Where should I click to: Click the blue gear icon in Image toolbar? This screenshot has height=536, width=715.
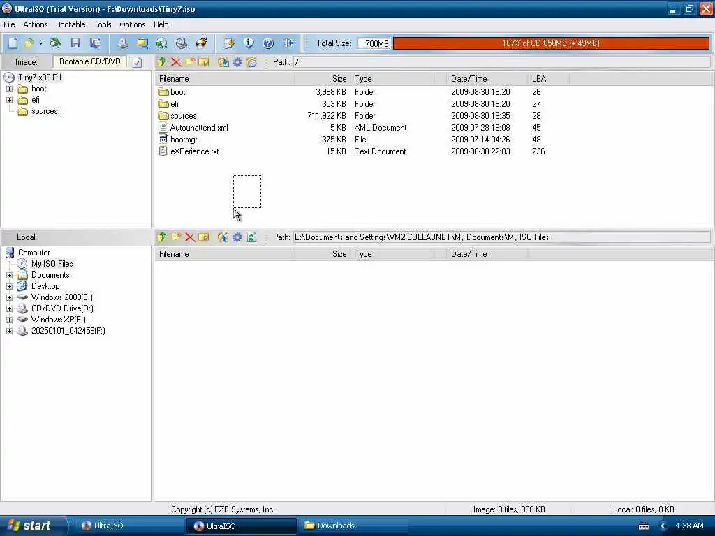(237, 62)
